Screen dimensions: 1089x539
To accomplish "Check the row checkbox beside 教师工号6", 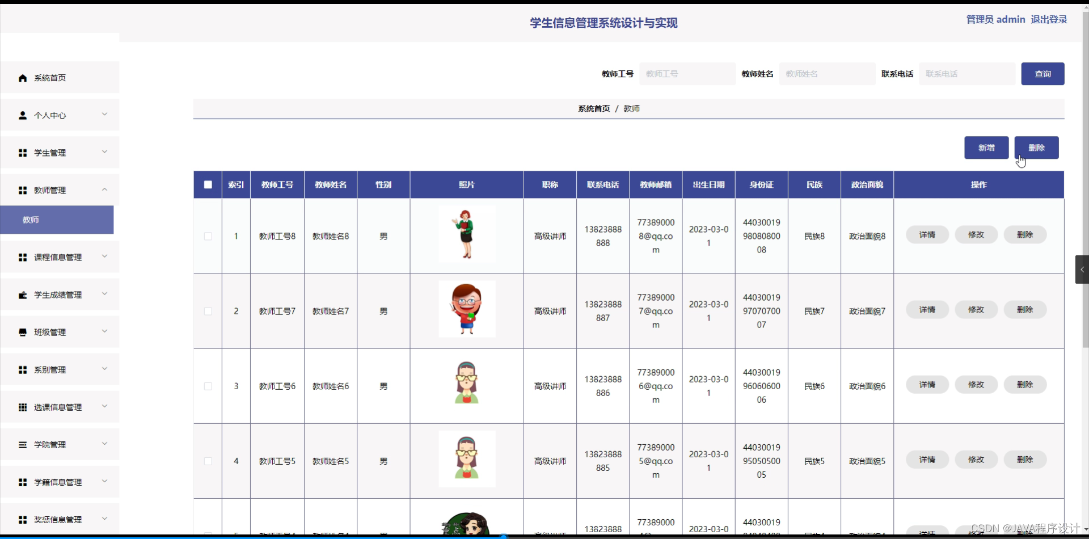I will click(x=208, y=386).
